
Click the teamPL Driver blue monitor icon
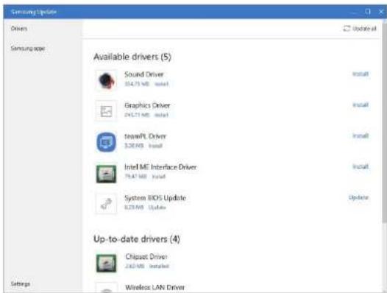pyautogui.click(x=106, y=142)
